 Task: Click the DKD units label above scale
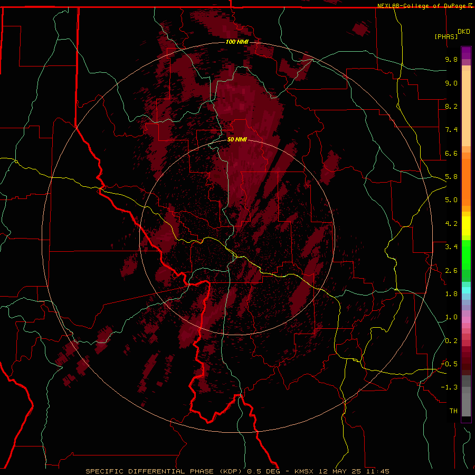(464, 32)
